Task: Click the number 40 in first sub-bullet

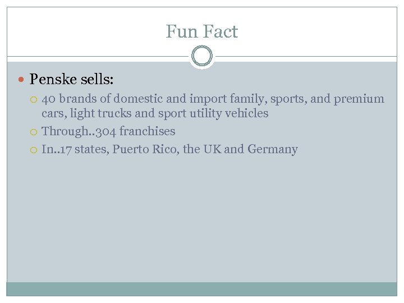Action: (49, 99)
